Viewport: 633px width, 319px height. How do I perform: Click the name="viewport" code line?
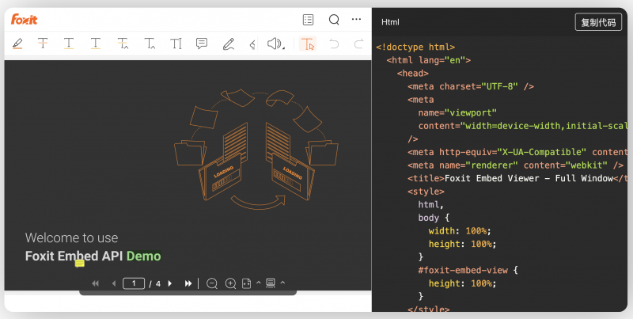[457, 112]
